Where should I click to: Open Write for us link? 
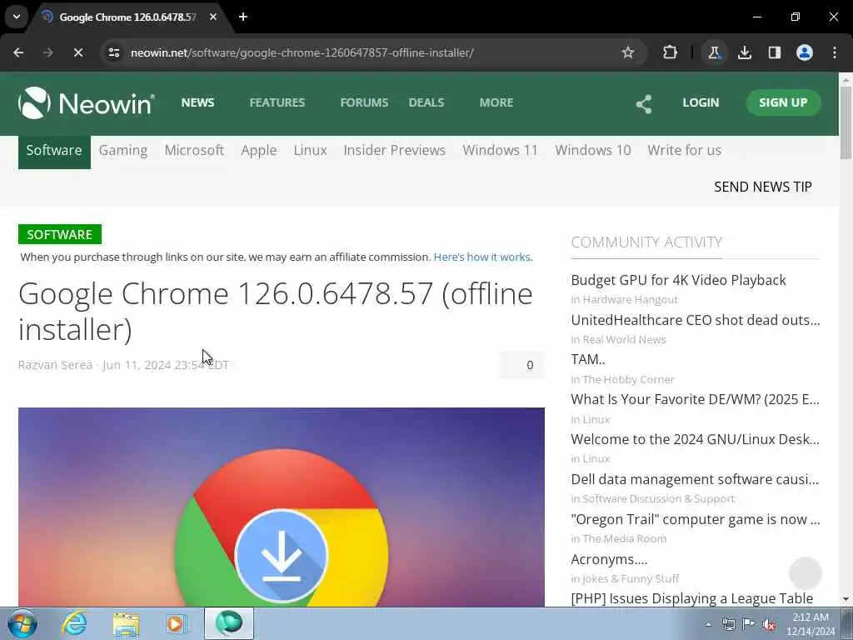pyautogui.click(x=685, y=150)
